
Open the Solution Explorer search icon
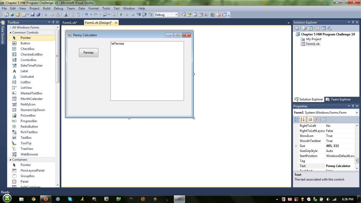pyautogui.click(x=330, y=28)
